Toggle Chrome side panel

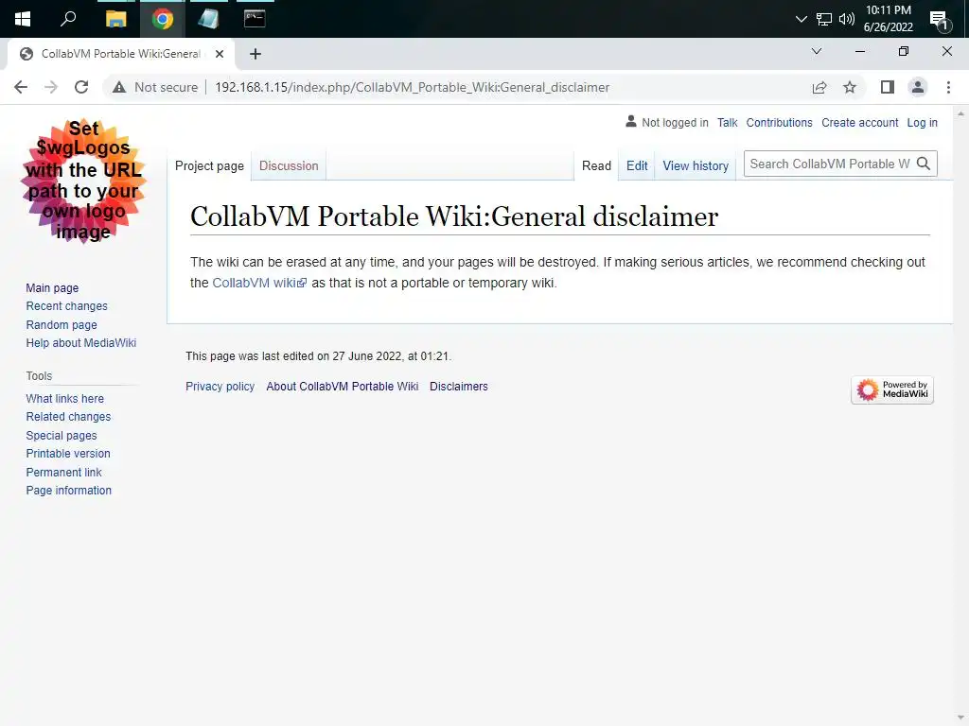(x=888, y=88)
